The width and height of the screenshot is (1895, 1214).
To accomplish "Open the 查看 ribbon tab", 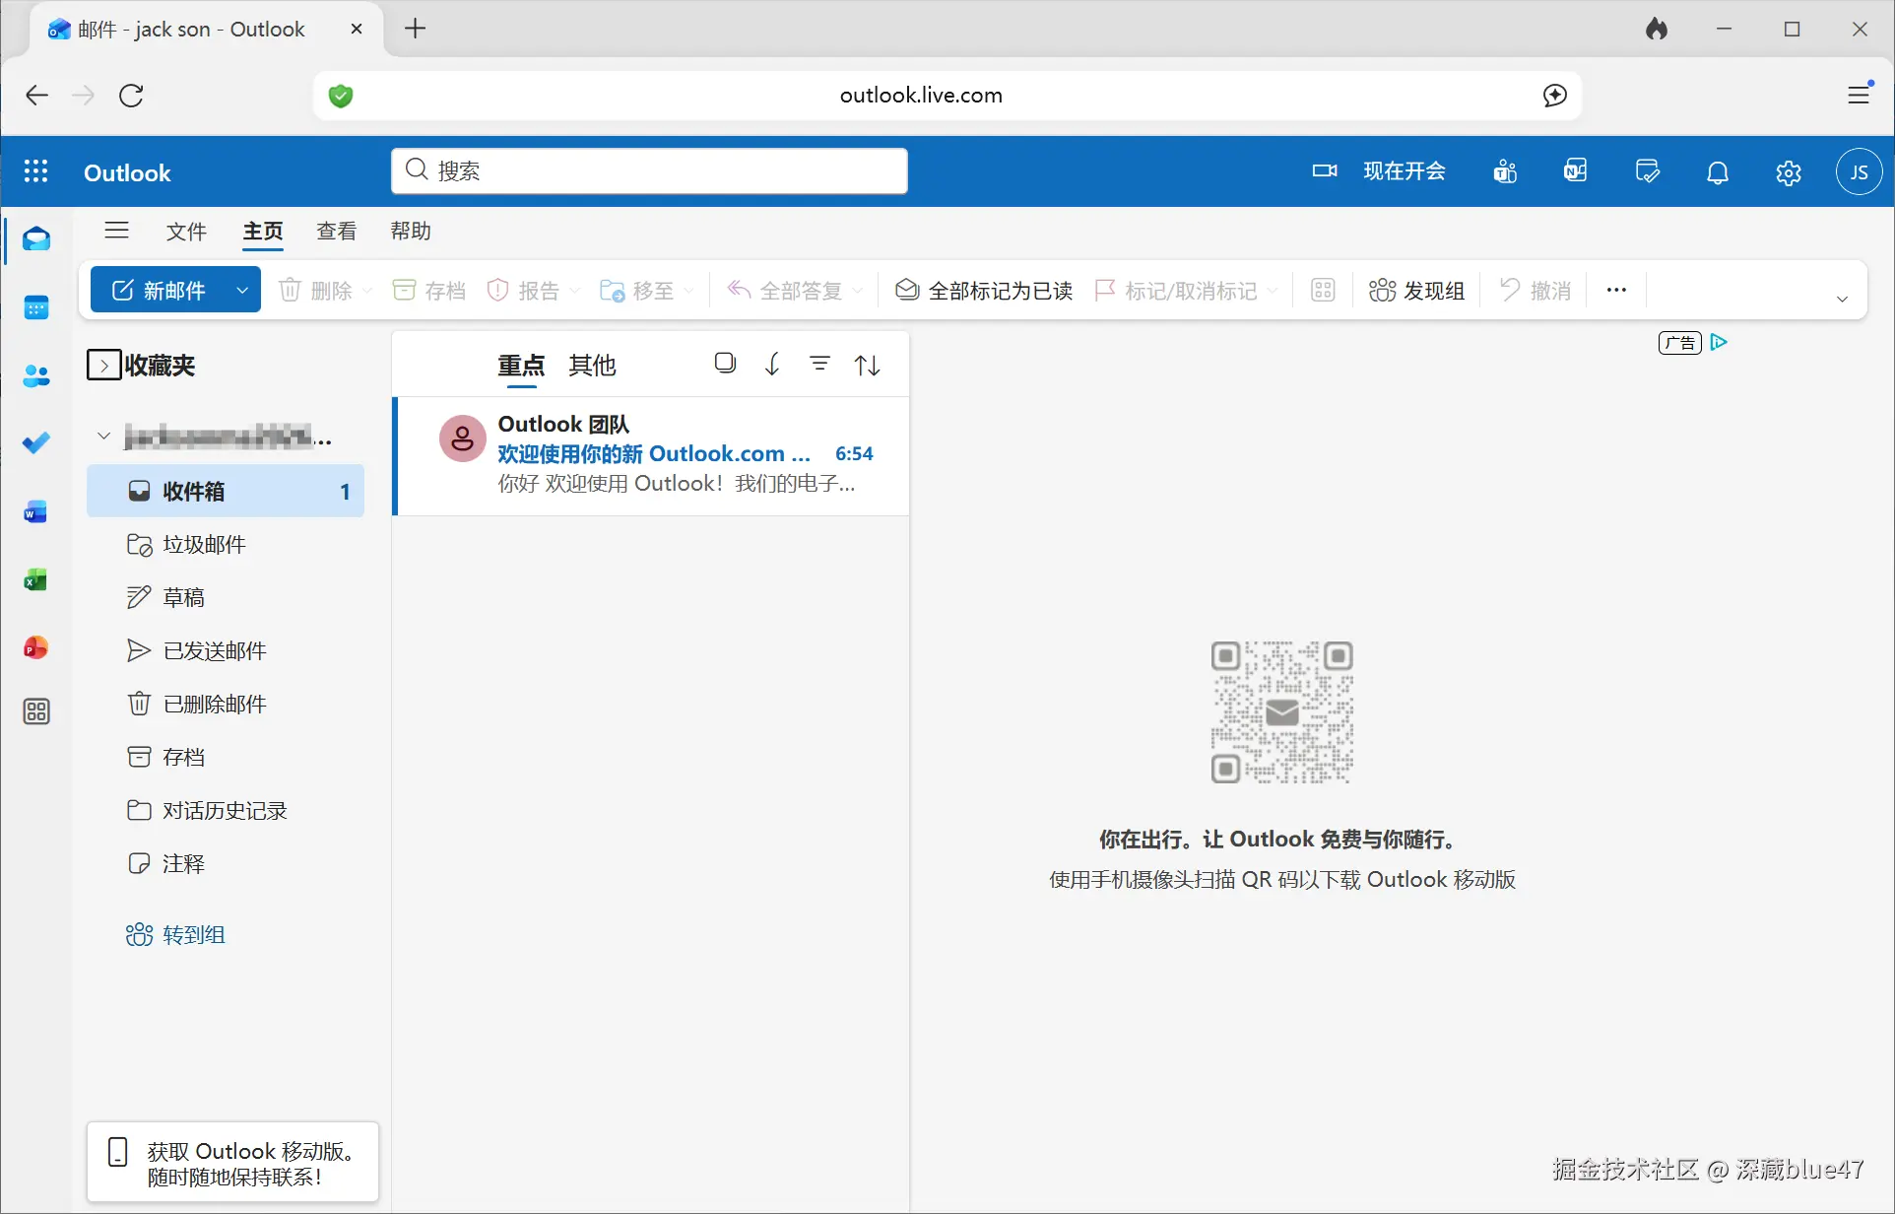I will coord(336,231).
